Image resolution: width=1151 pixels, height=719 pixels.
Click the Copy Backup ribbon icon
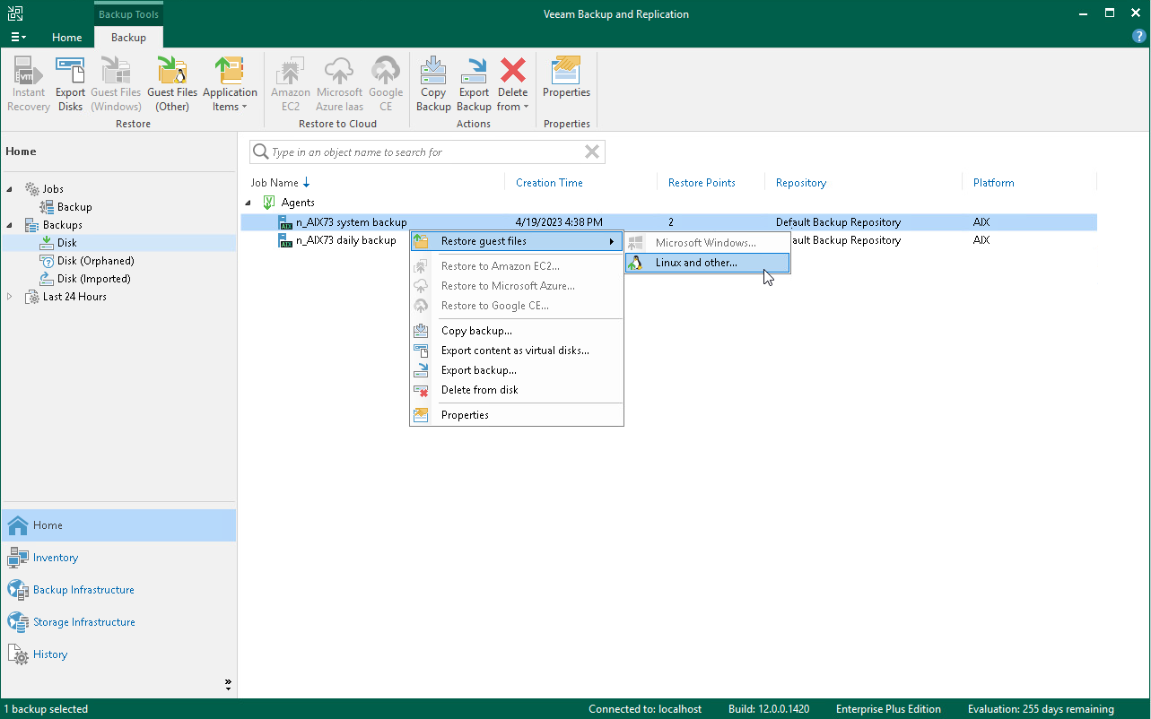point(433,84)
